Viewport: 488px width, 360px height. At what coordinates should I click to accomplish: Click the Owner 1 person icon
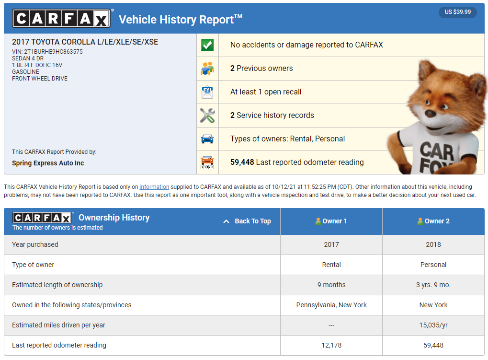coord(318,221)
